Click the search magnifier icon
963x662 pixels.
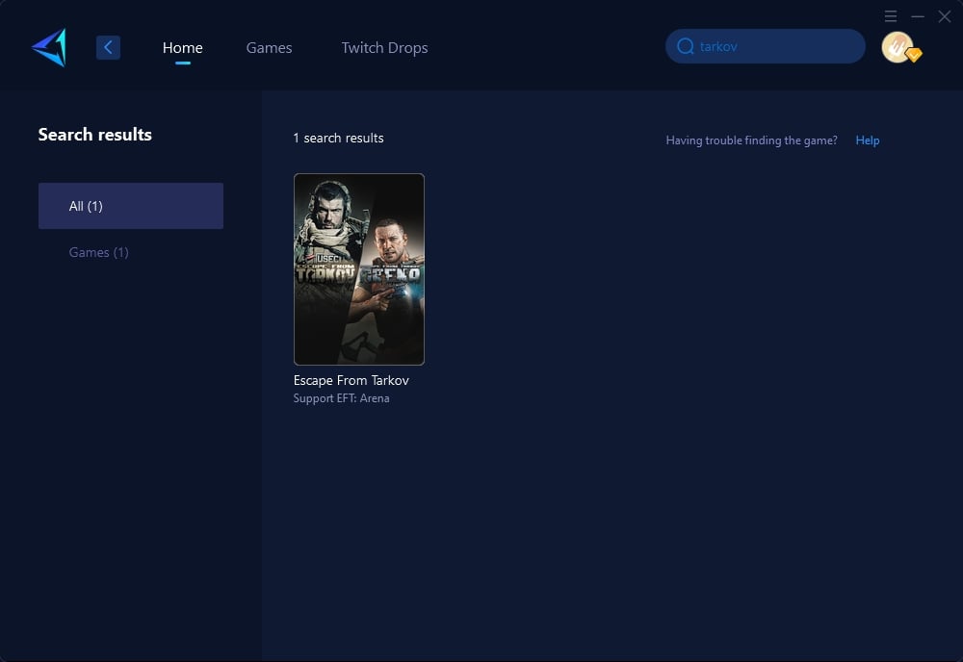[686, 46]
